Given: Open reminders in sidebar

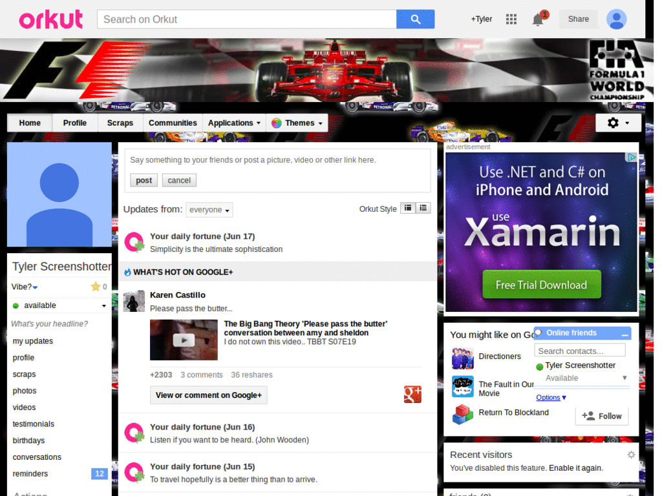Looking at the screenshot, I should point(30,473).
